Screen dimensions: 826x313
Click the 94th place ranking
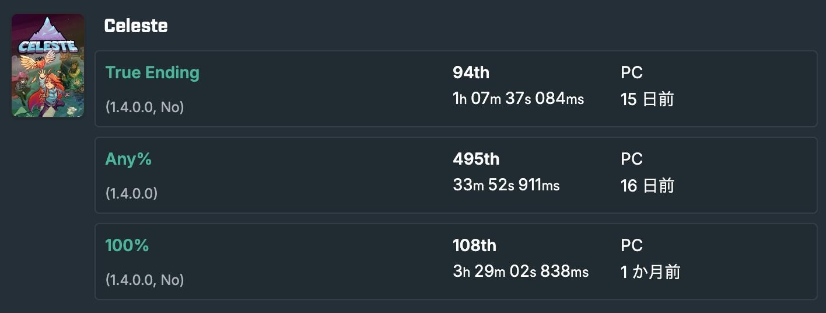point(471,72)
